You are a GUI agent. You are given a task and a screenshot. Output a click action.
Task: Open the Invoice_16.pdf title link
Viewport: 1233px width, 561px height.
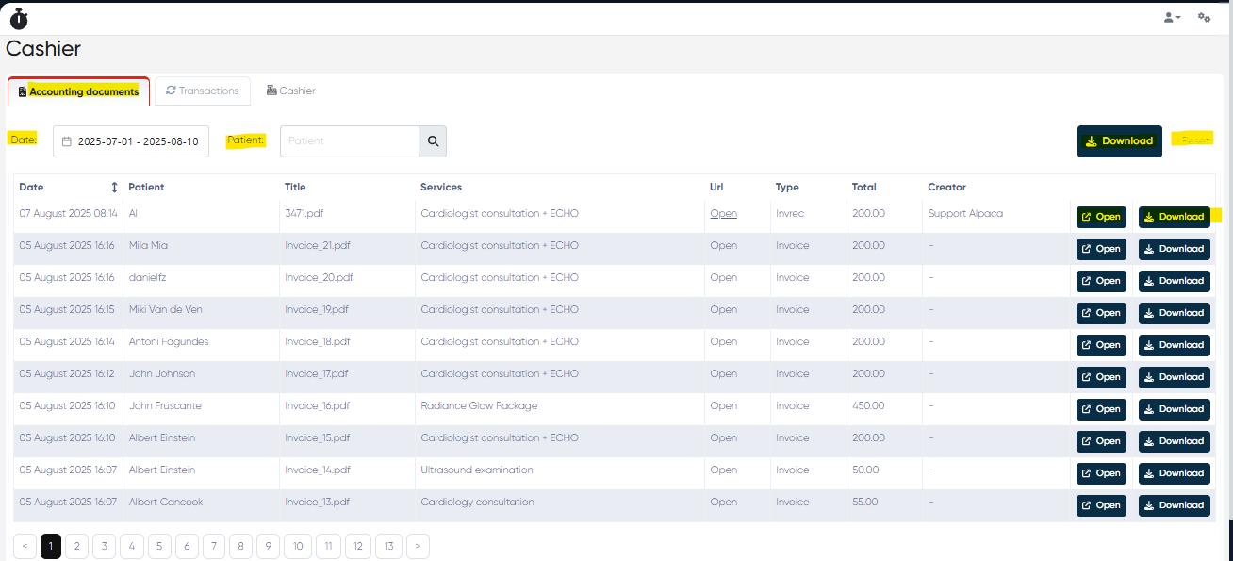[317, 406]
